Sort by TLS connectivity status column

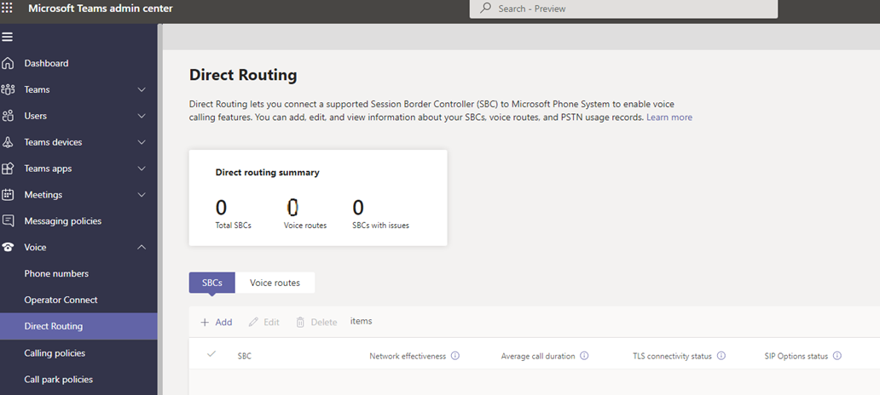click(x=672, y=357)
